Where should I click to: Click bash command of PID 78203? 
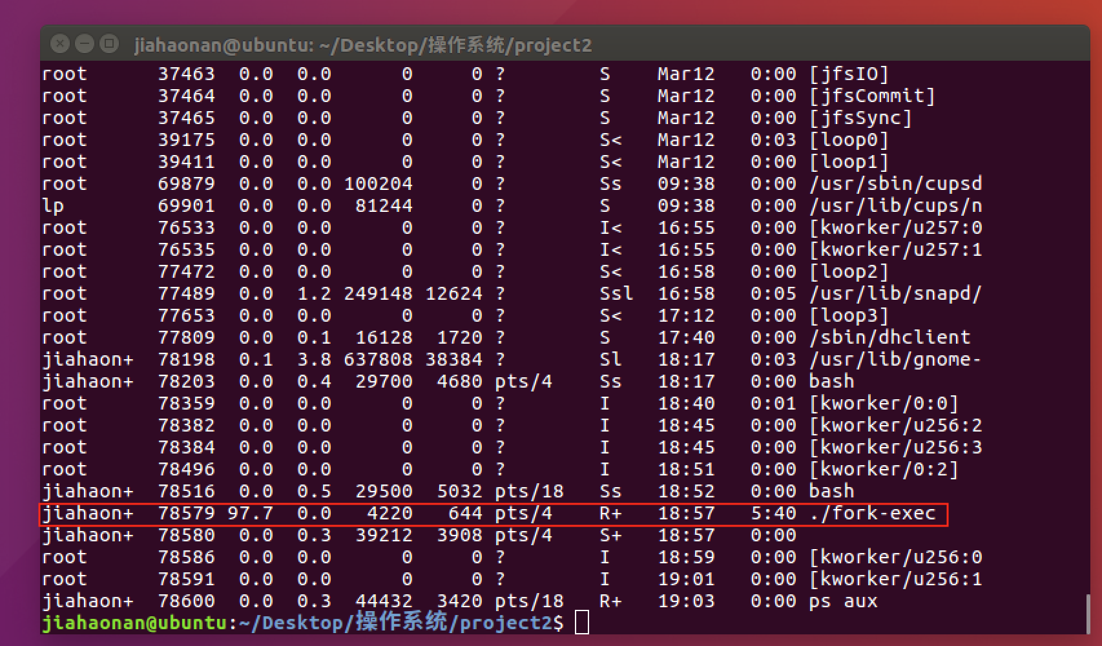(x=832, y=381)
